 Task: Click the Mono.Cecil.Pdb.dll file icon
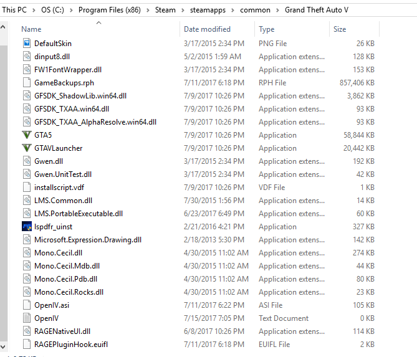pos(27,278)
